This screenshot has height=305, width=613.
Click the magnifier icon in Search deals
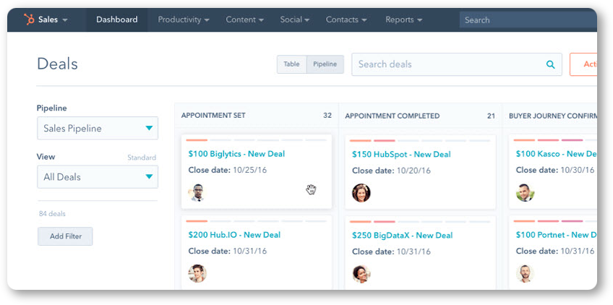point(550,64)
